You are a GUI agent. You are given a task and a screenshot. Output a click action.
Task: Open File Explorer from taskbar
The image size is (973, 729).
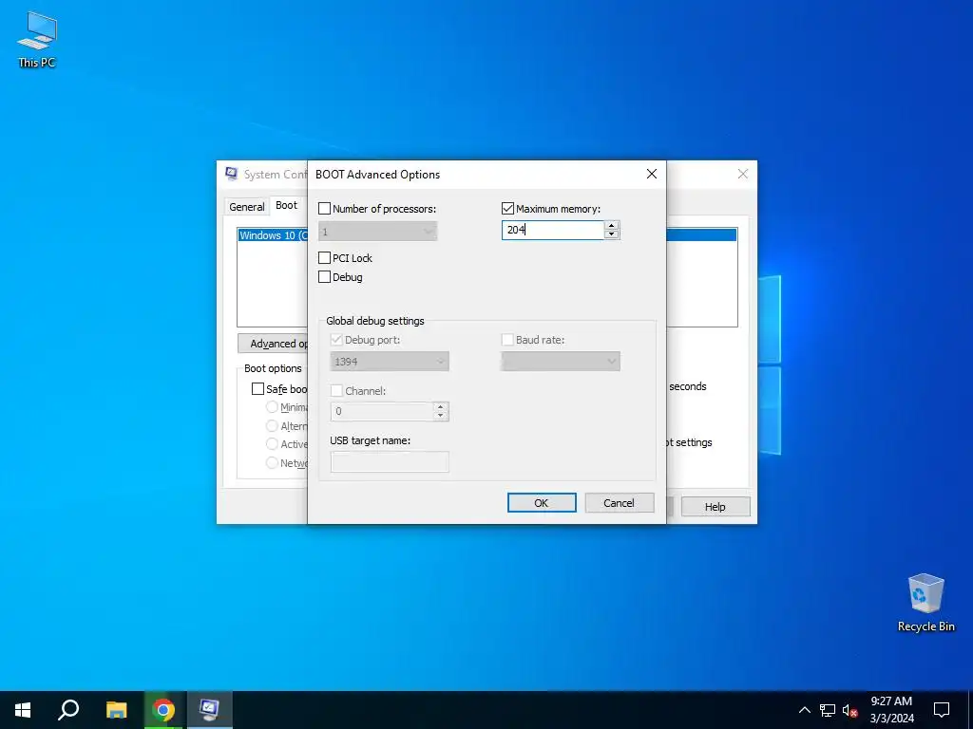click(x=116, y=710)
